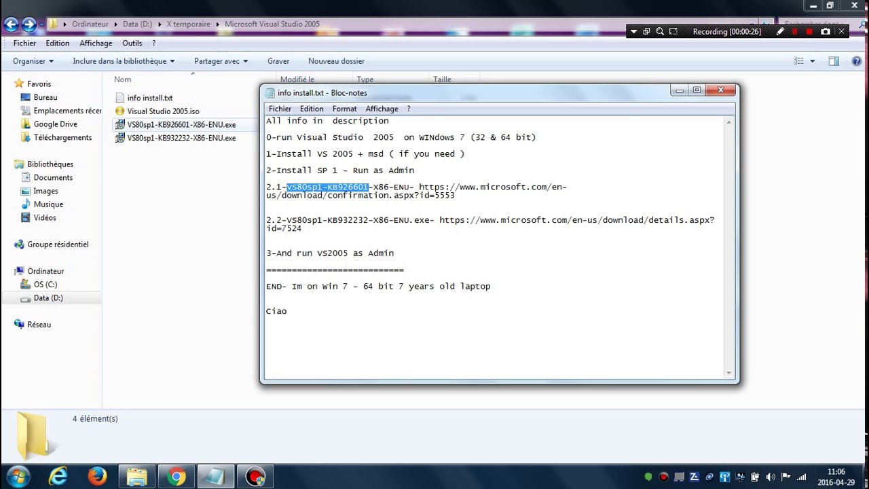This screenshot has height=489, width=869.
Task: Select Data (D:) drive in the navigation pane
Action: point(48,298)
